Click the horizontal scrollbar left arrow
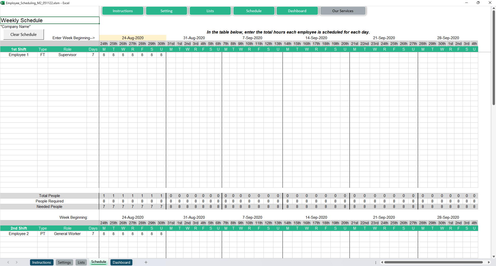Viewport: 496px width, 266px height. (x=382, y=262)
